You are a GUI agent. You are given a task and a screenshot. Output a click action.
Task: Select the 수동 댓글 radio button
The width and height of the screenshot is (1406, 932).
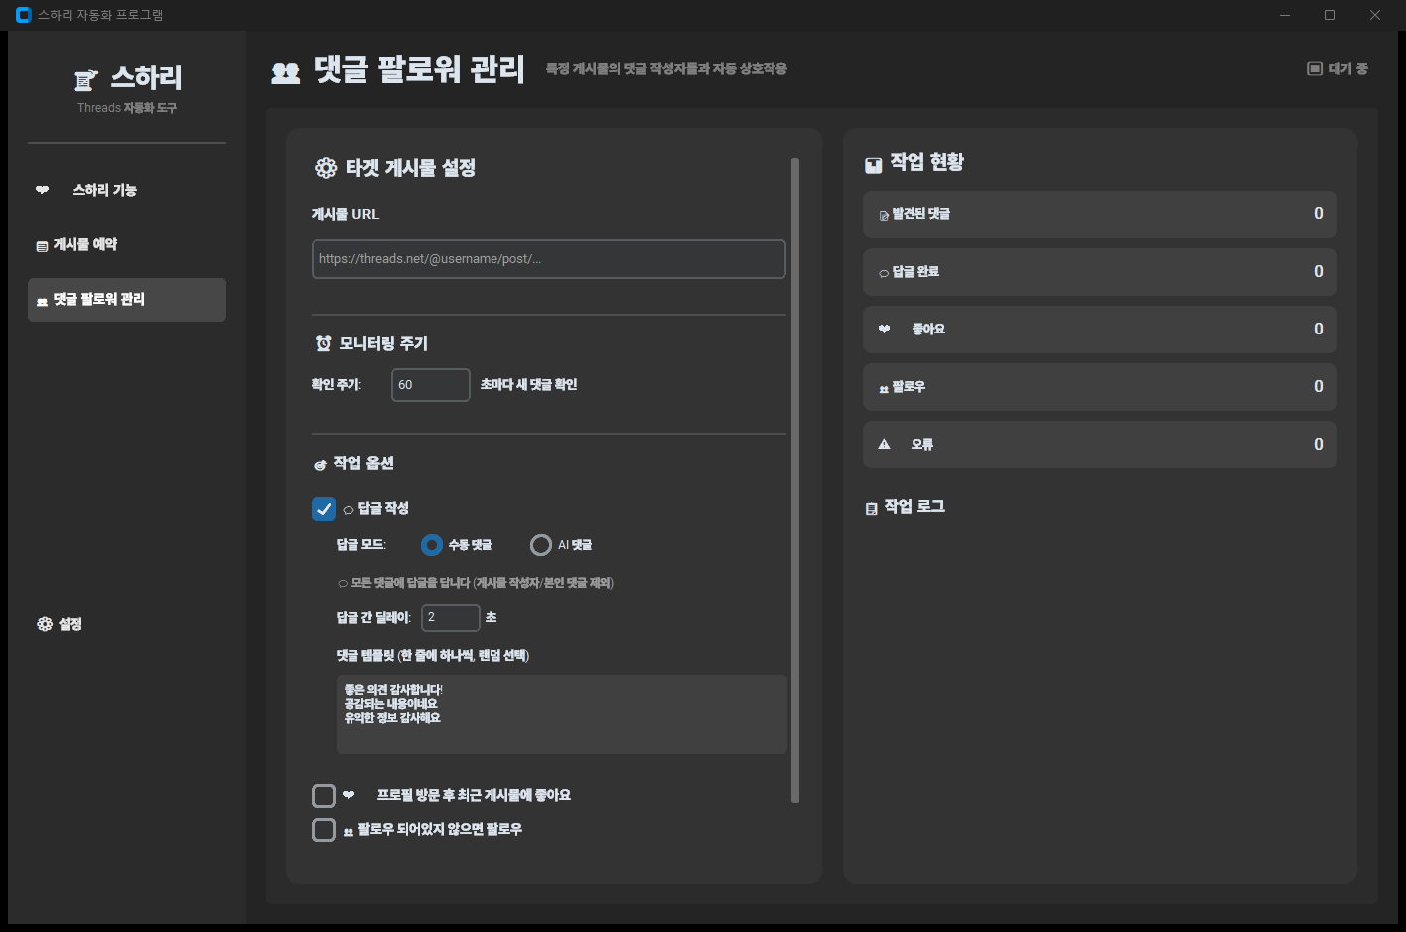pyautogui.click(x=432, y=545)
